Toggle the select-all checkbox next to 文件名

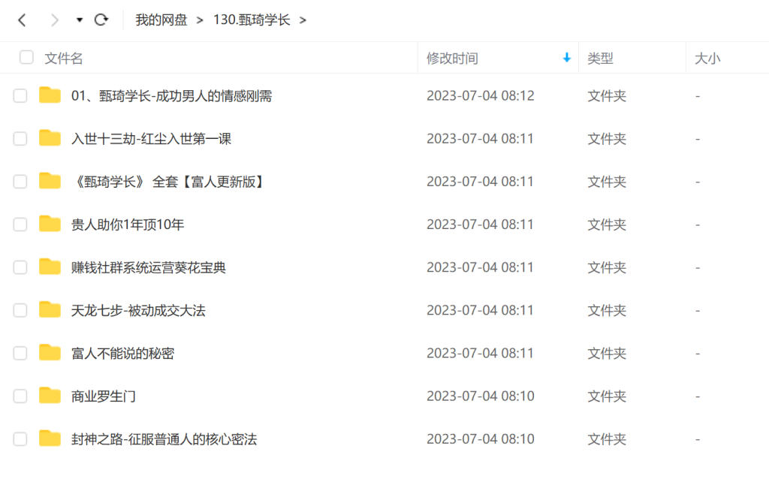click(x=26, y=57)
